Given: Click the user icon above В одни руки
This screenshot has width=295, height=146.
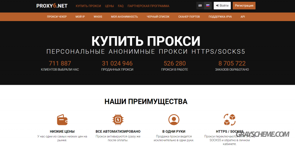Looking at the screenshot, I should 174,120.
